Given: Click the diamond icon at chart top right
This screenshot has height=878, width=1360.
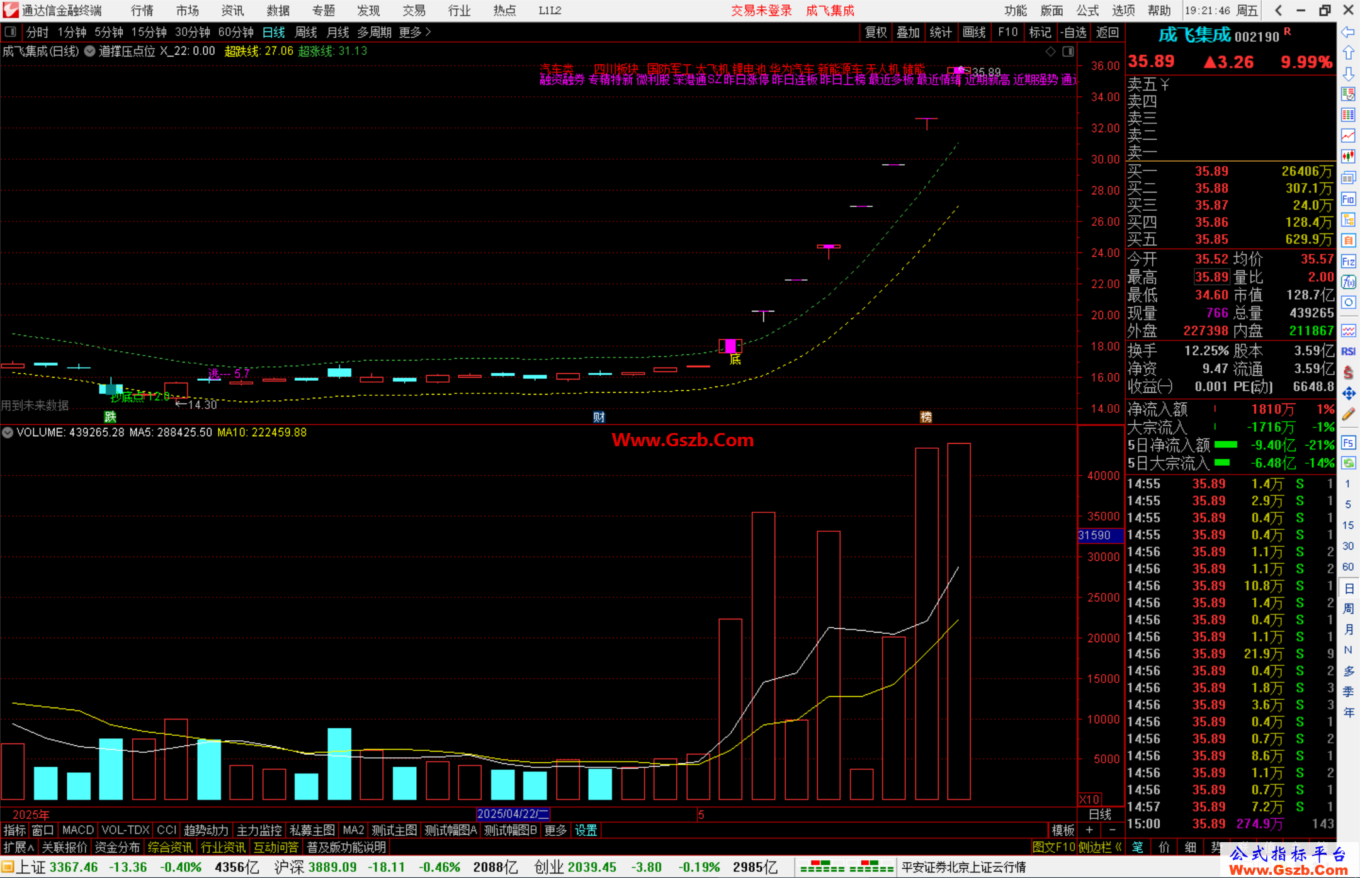Looking at the screenshot, I should pyautogui.click(x=1050, y=52).
